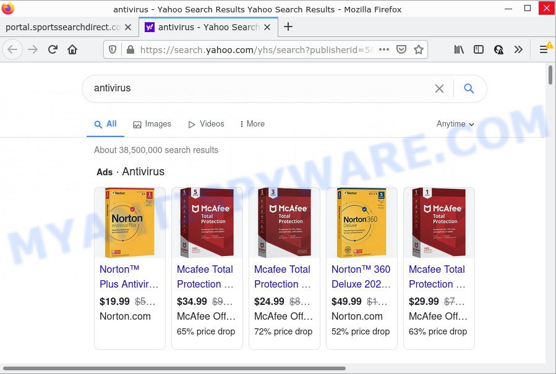Maximize the Firefox window
Screen dimensions: 556x374
click(x=528, y=8)
